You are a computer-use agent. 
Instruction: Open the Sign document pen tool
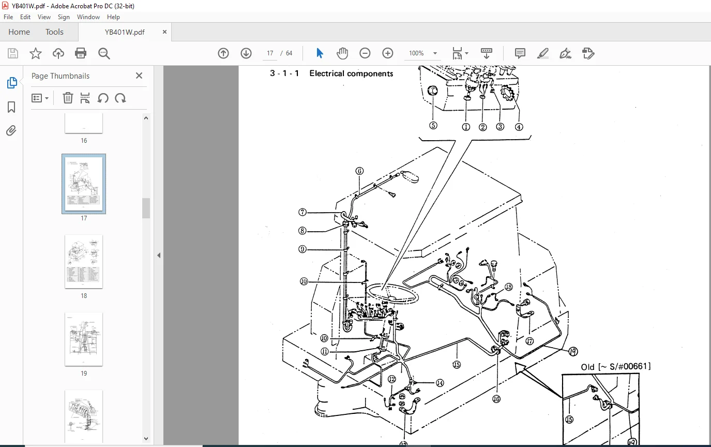click(566, 53)
